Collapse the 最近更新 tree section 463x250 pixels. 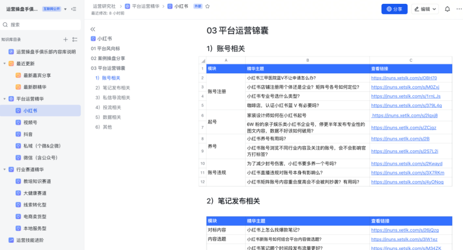tap(4, 64)
